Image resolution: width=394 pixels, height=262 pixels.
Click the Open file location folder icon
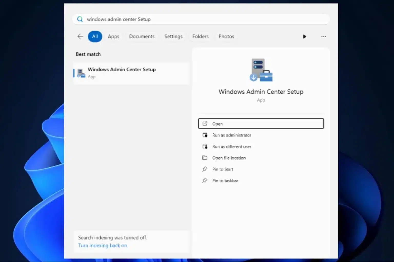(205, 158)
